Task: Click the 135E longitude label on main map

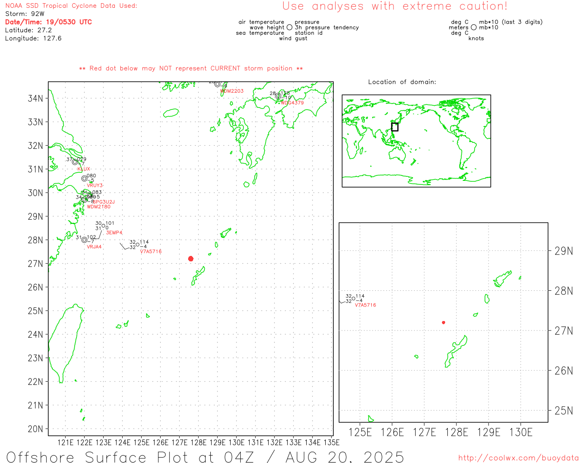Action: [x=332, y=442]
